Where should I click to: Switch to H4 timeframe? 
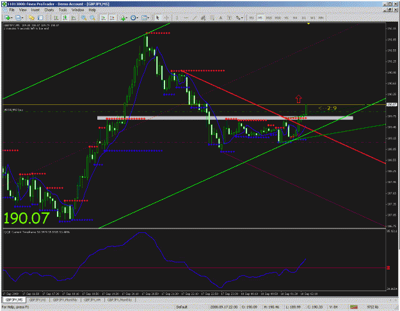point(295,18)
